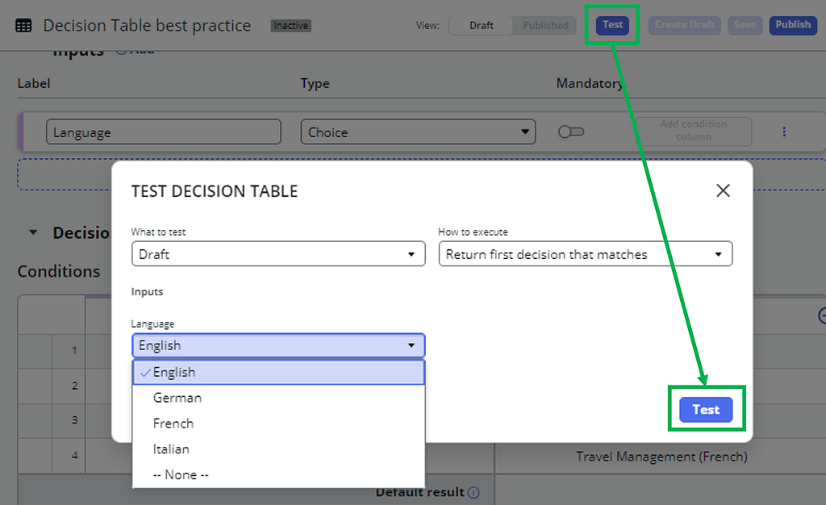Select Italian from the language list

coord(278,449)
